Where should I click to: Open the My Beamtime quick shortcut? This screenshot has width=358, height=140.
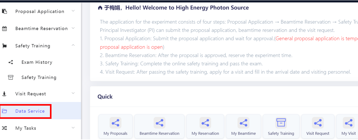tap(243, 126)
